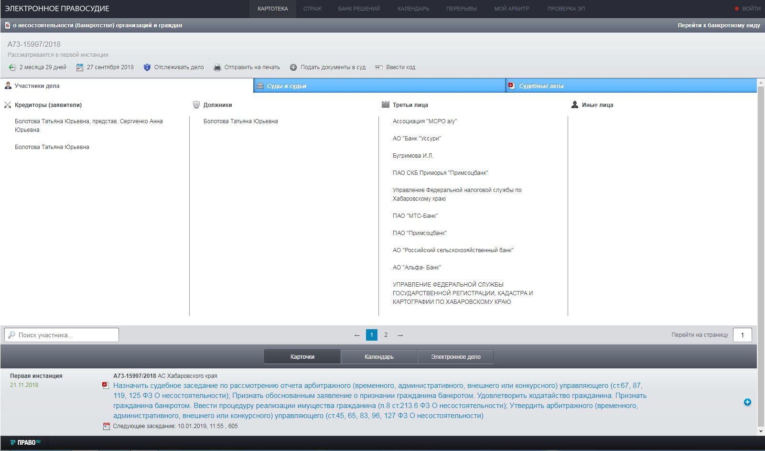Open the PDF icon of court ruling
Viewport: 765px width, 451px height.
coord(106,386)
